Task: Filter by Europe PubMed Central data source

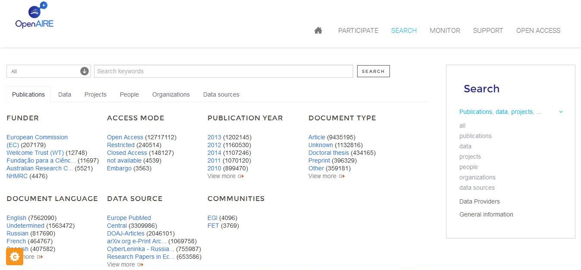Action: (x=129, y=222)
